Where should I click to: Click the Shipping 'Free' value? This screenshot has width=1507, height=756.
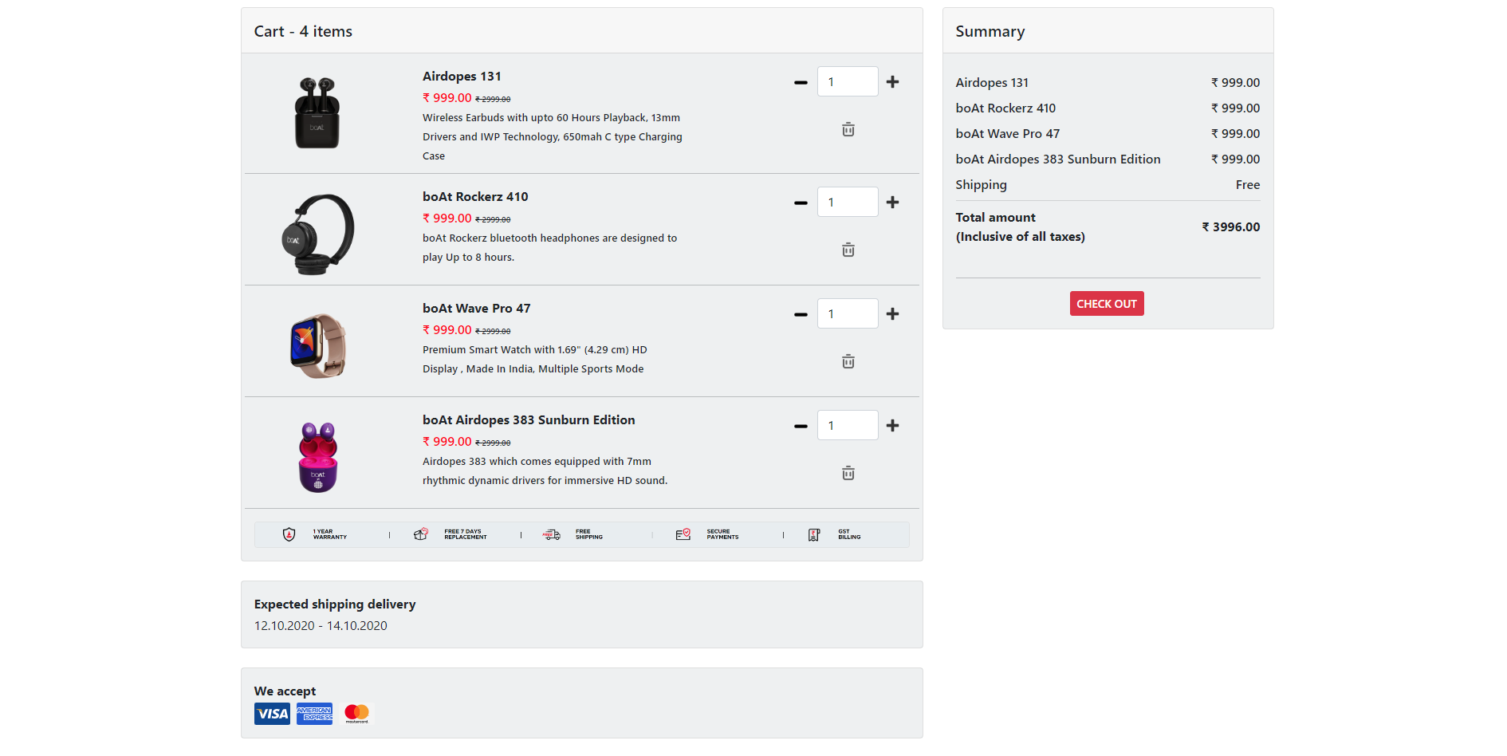point(1248,185)
